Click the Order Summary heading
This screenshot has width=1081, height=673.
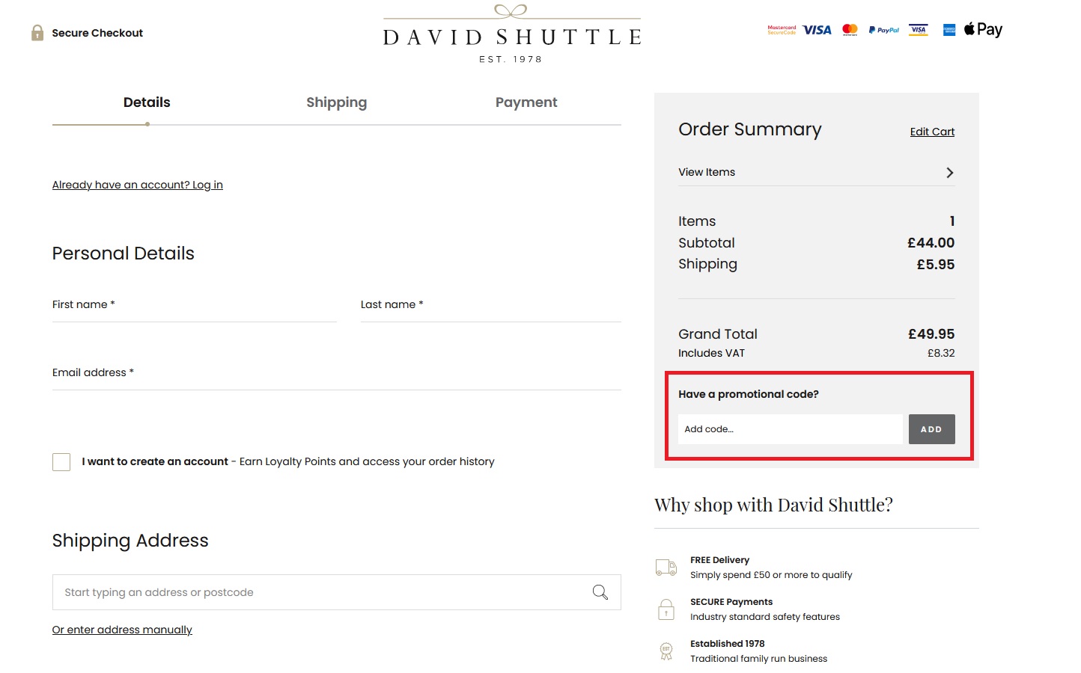[750, 129]
